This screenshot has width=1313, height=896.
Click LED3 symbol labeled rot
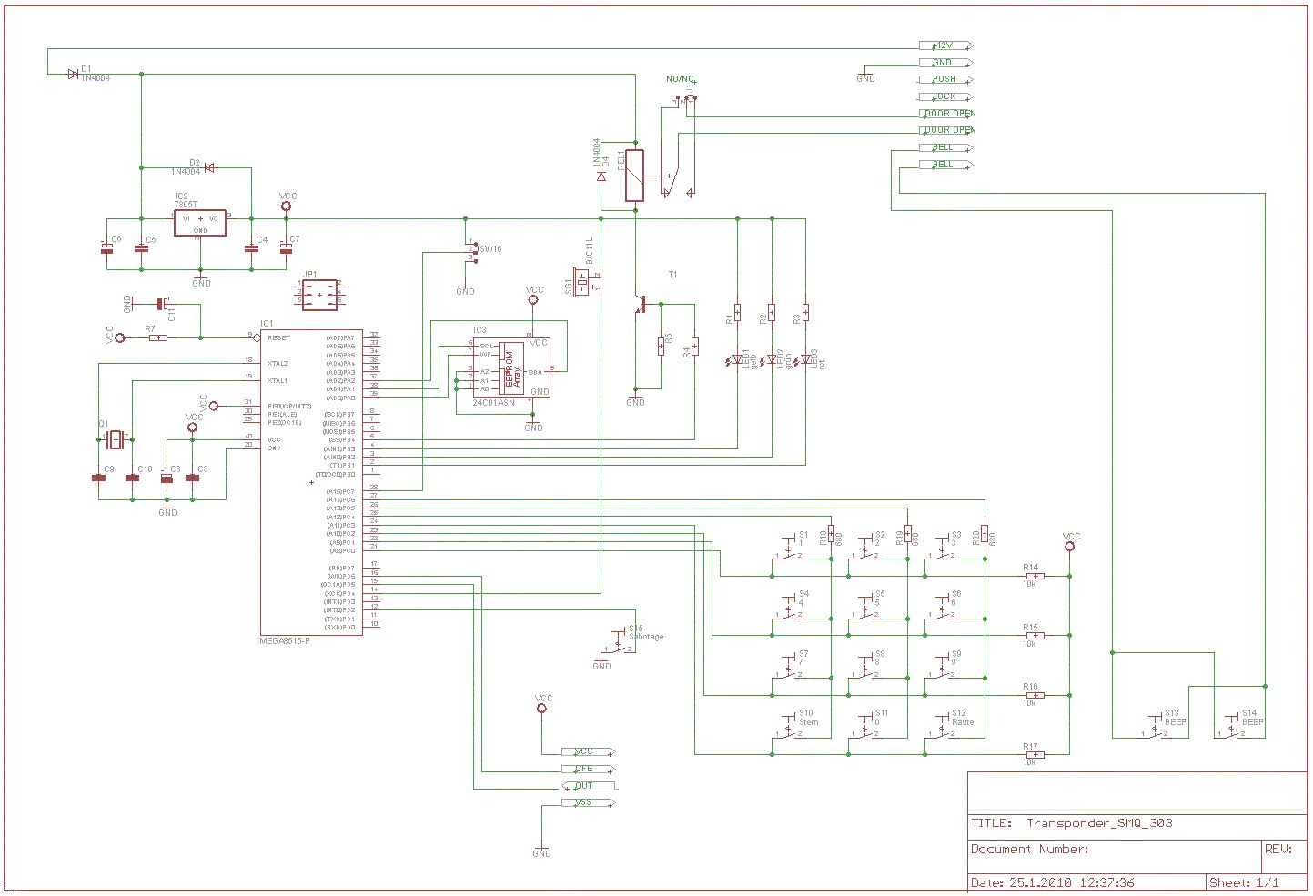coord(804,360)
